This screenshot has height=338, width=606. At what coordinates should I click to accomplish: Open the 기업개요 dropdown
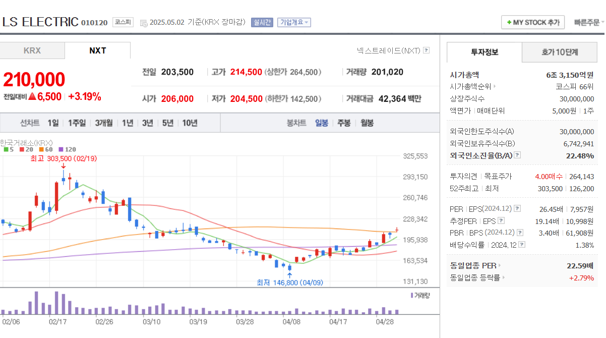294,22
